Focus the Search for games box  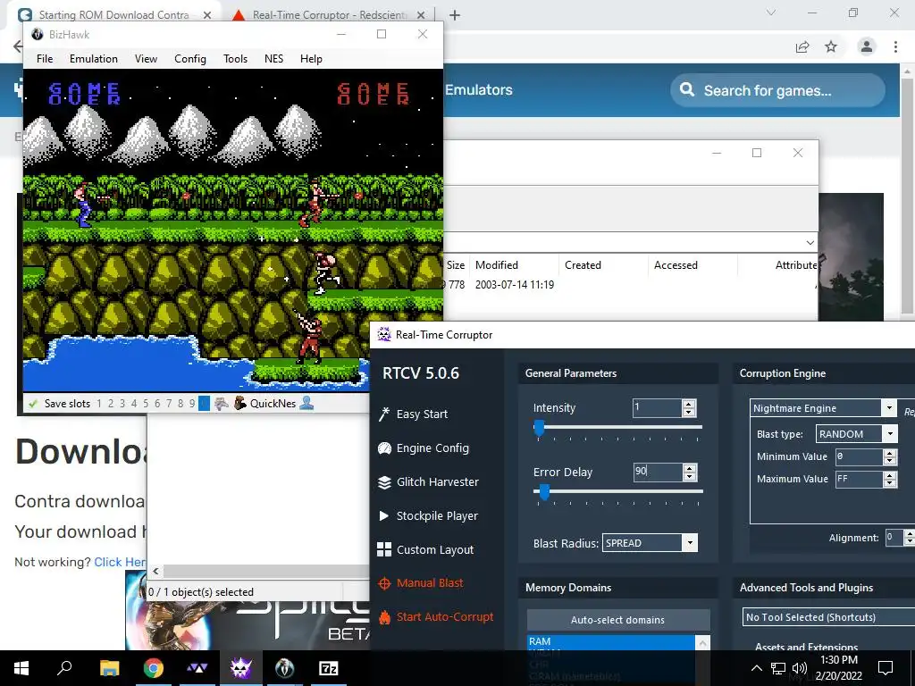(777, 90)
